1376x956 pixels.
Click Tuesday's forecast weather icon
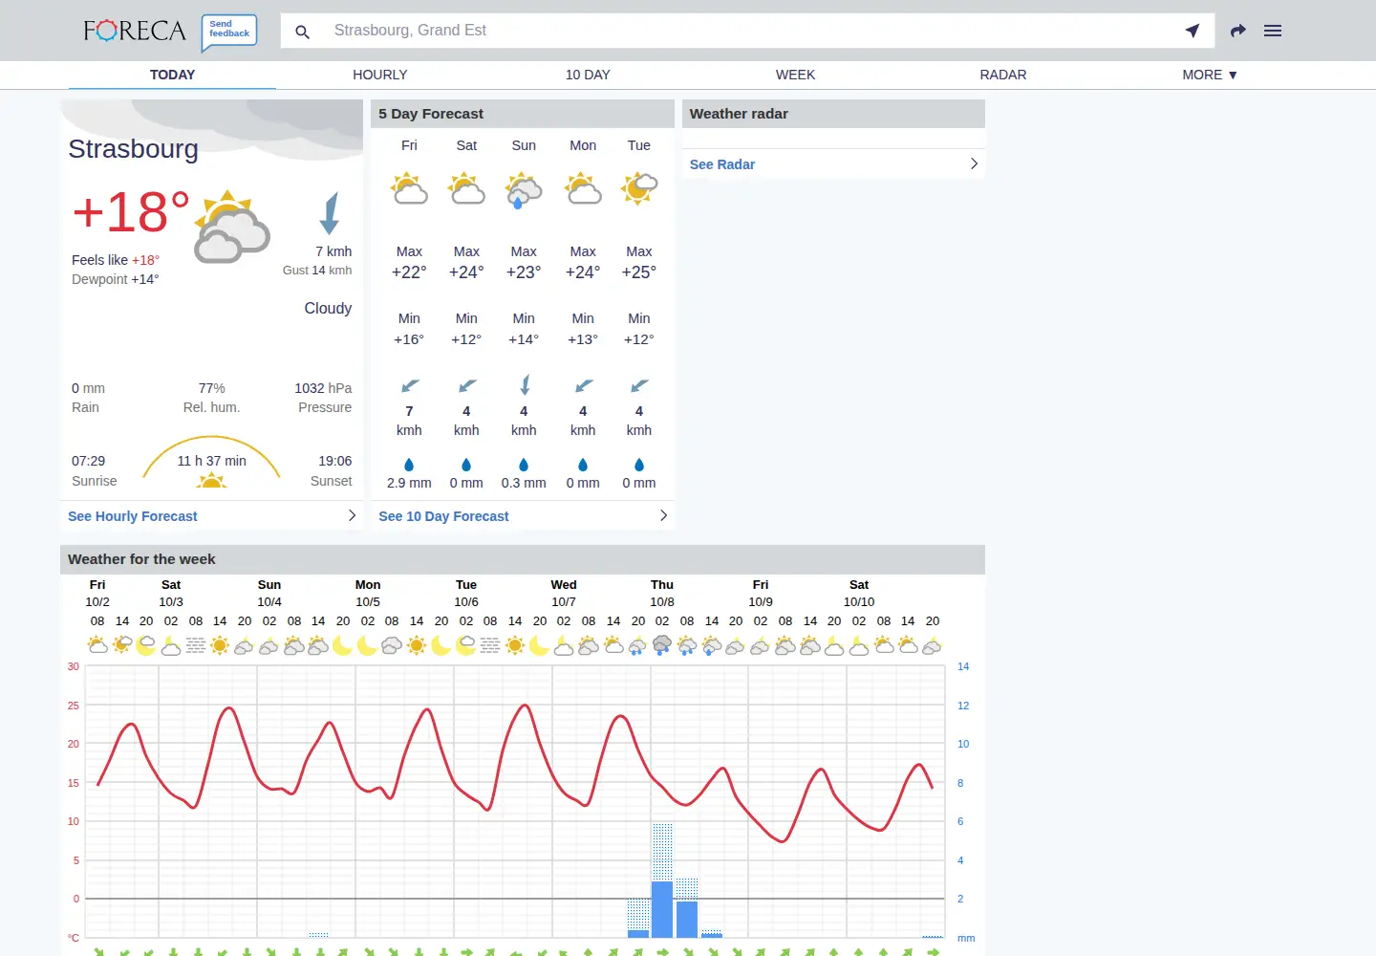pyautogui.click(x=639, y=188)
